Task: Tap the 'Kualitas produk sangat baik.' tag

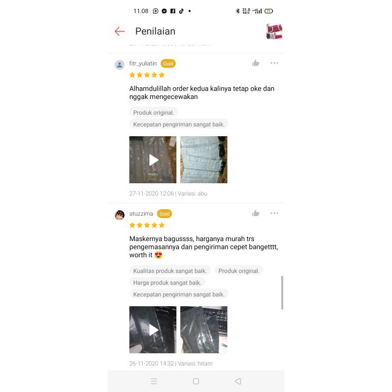Action: [170, 271]
